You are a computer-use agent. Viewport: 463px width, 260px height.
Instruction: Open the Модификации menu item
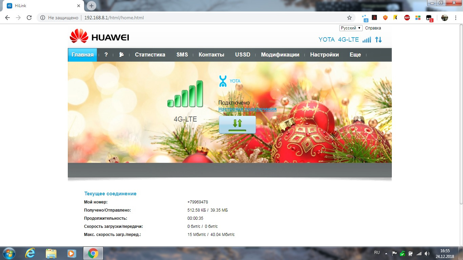280,55
